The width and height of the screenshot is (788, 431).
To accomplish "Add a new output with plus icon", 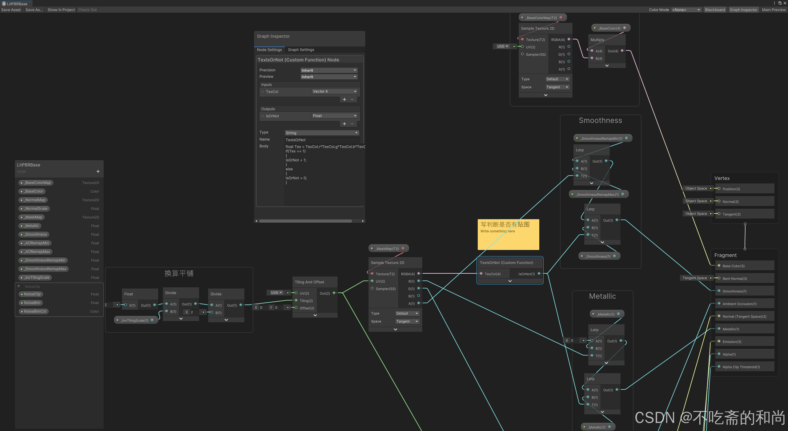I will point(344,124).
